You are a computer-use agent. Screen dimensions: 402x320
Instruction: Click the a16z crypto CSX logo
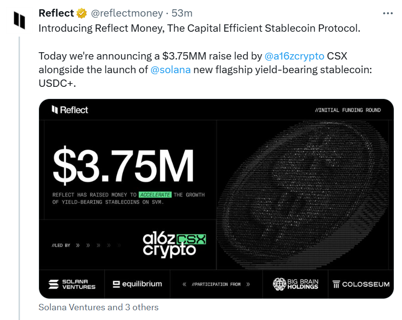click(174, 245)
